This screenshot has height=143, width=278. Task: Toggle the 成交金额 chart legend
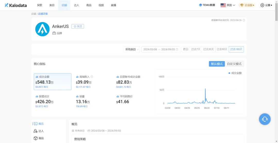235,73
